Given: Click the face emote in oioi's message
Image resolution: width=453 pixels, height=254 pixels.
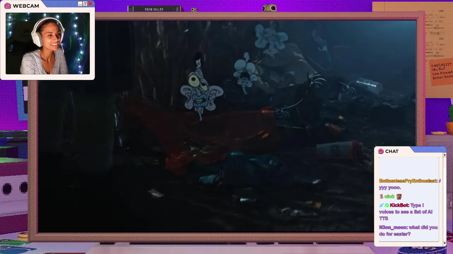Looking at the screenshot, I should click(399, 196).
